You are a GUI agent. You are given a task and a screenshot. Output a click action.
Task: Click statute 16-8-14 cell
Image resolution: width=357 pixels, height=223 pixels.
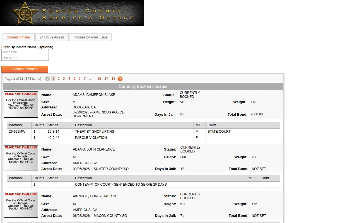pyautogui.click(x=59, y=132)
